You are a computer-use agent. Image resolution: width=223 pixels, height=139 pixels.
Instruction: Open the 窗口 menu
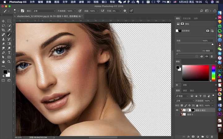pos(104,2)
